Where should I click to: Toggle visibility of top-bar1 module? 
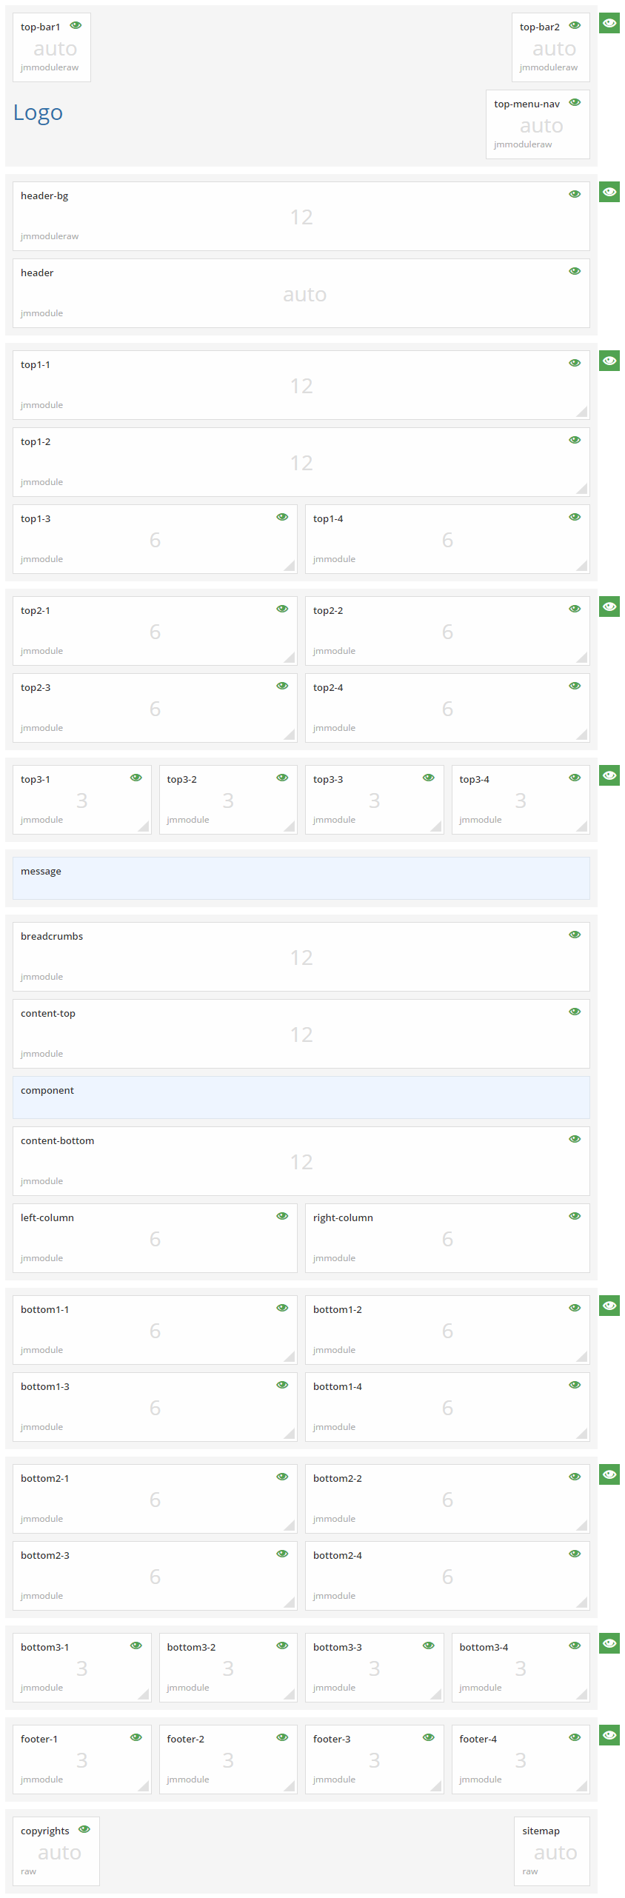pyautogui.click(x=76, y=25)
